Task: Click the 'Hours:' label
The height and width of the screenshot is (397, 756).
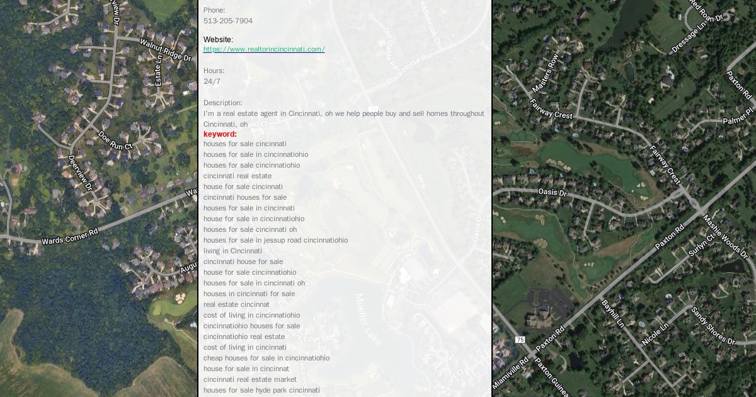Action: 214,71
